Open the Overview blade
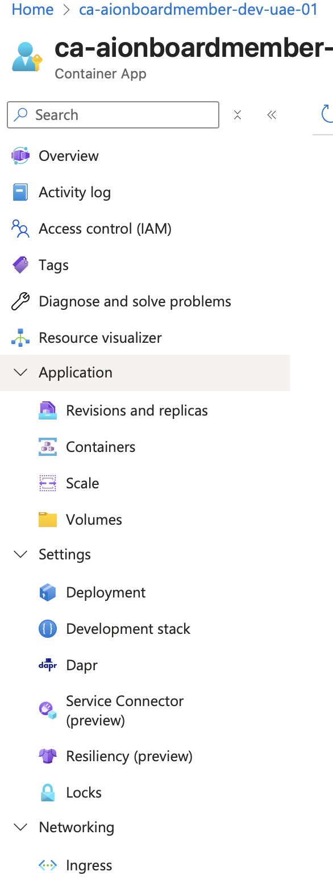 [x=68, y=156]
